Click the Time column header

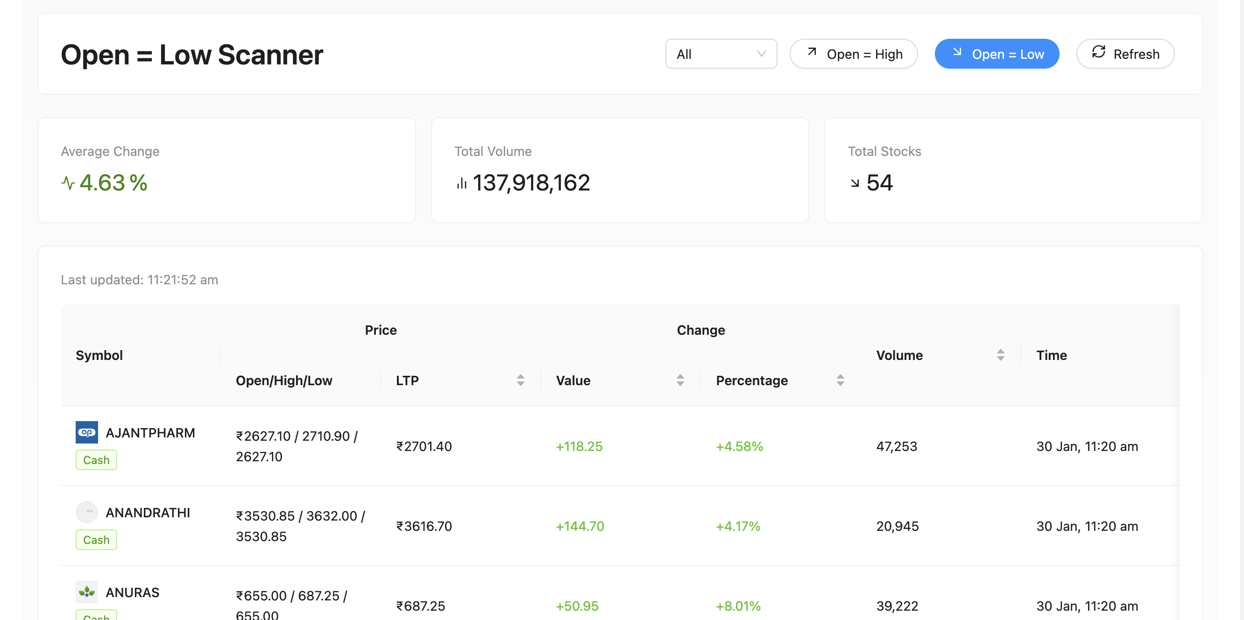pyautogui.click(x=1051, y=355)
